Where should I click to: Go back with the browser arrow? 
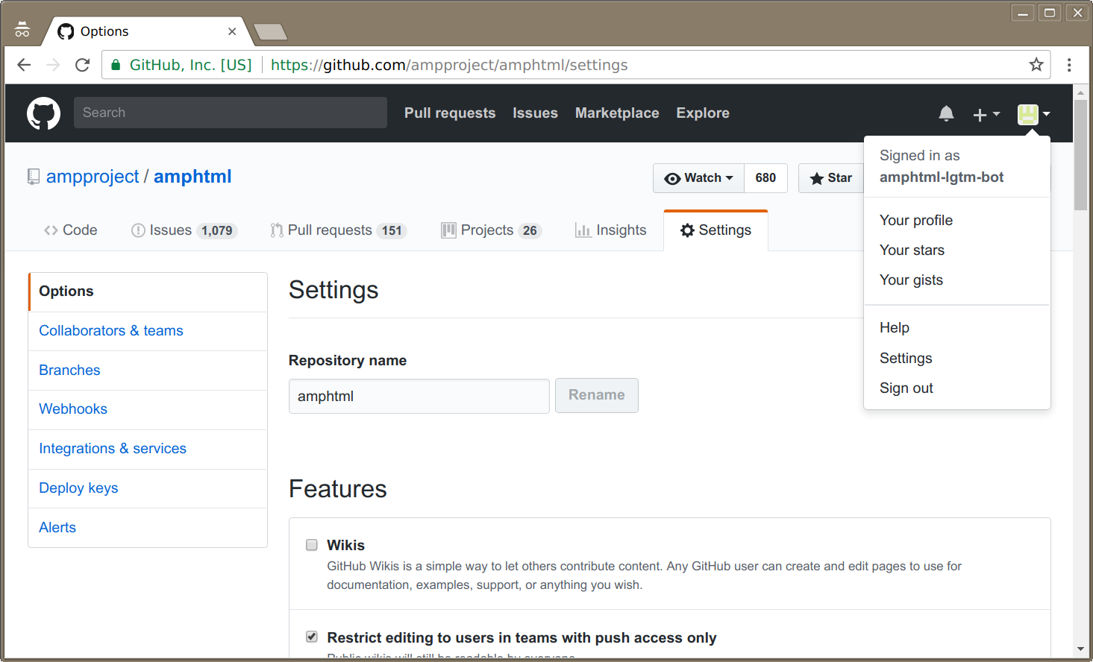click(x=24, y=65)
